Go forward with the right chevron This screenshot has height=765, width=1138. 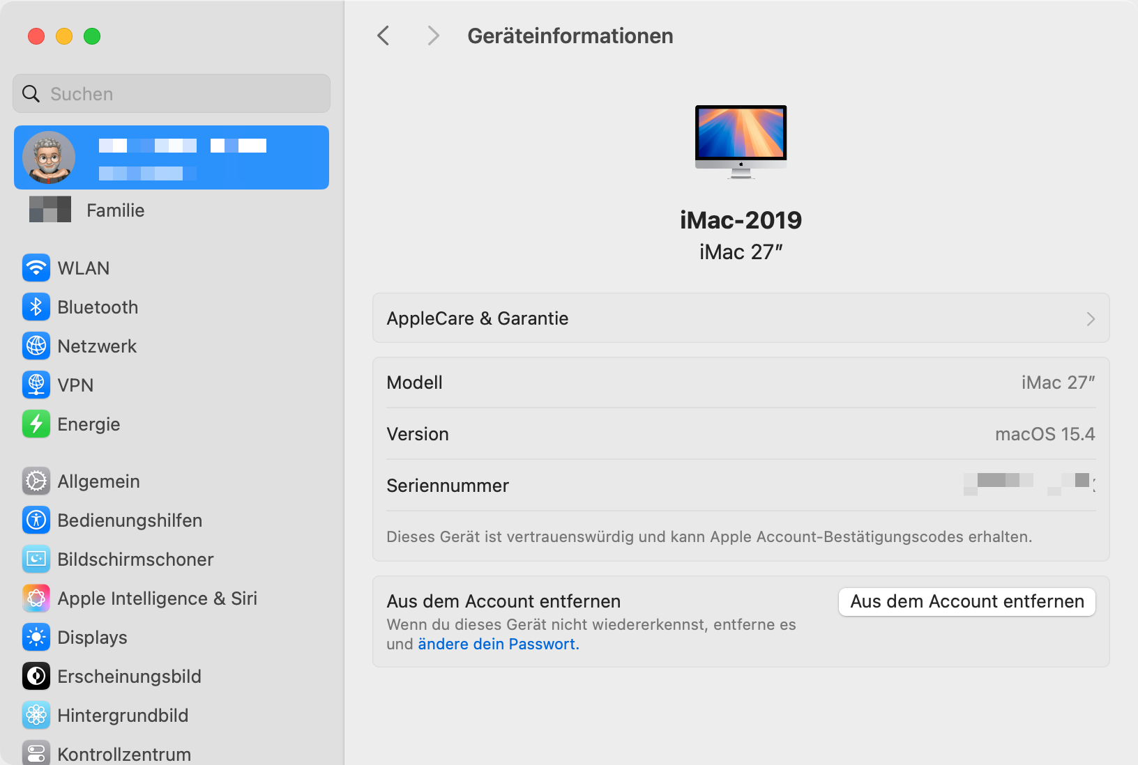(x=433, y=36)
